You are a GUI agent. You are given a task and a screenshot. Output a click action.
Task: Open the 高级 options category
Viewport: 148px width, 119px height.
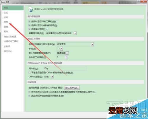(x=6, y=31)
